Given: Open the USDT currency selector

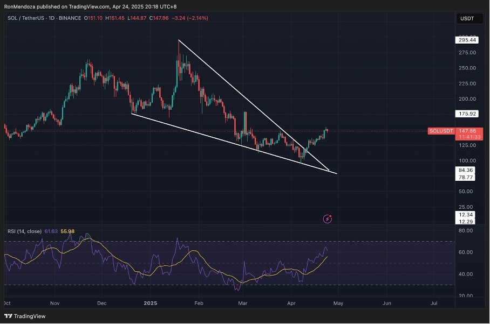Looking at the screenshot, I should [x=466, y=19].
